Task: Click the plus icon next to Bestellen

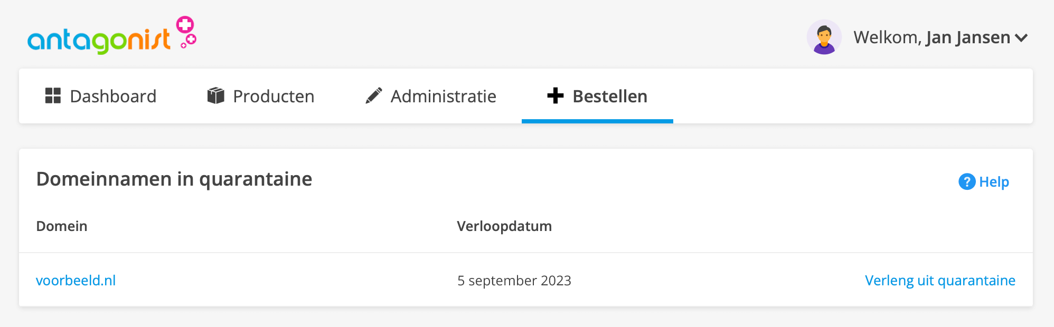Action: pyautogui.click(x=555, y=97)
